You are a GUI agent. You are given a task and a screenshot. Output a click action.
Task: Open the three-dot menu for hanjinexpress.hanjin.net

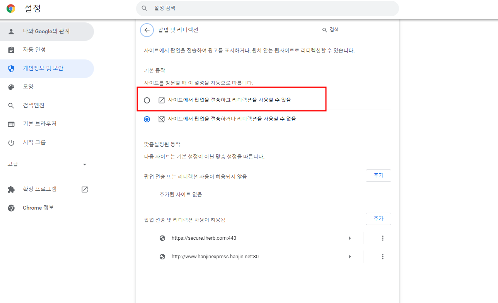(x=382, y=256)
